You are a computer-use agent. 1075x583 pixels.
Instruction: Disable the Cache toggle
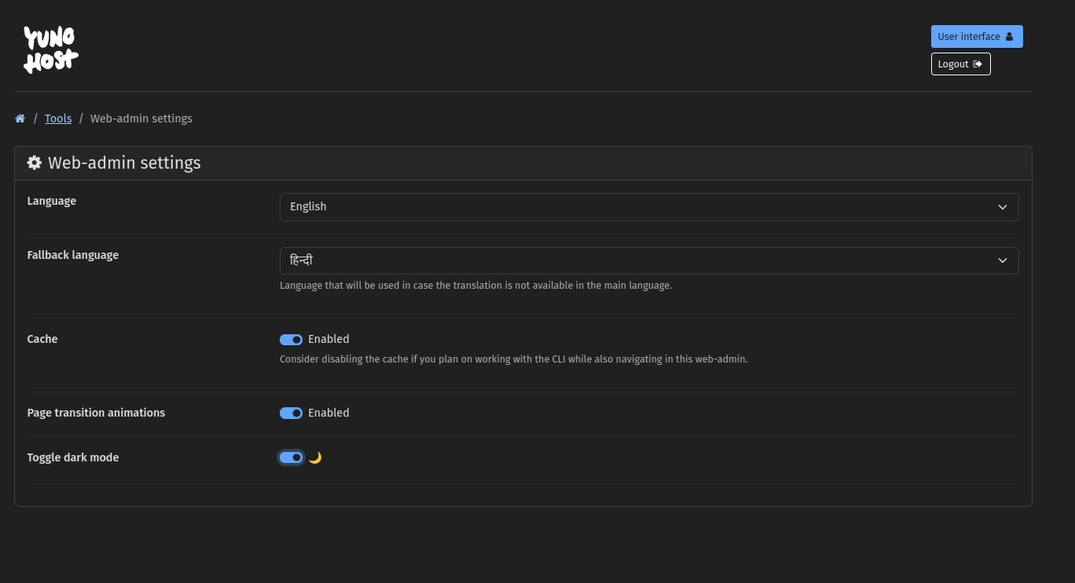tap(291, 340)
